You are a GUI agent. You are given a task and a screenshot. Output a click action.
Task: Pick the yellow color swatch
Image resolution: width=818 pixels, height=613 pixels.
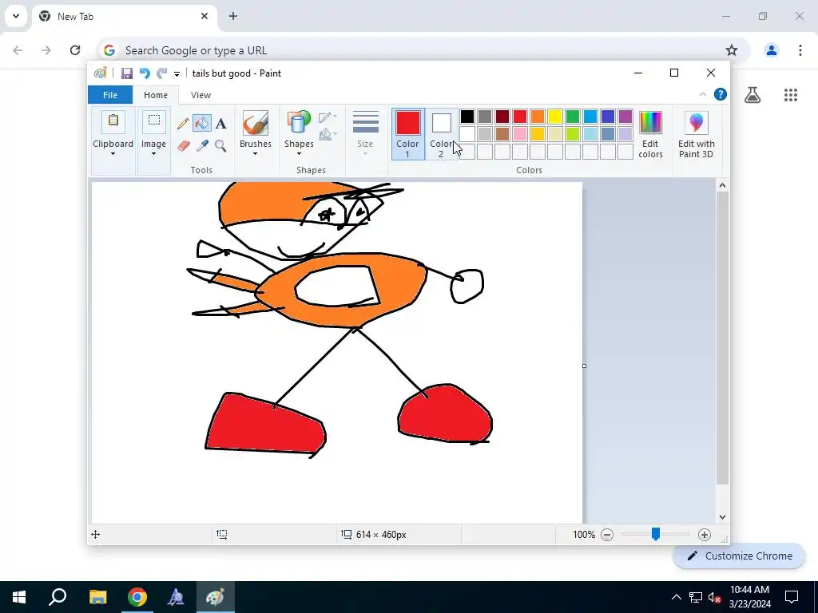tap(555, 117)
